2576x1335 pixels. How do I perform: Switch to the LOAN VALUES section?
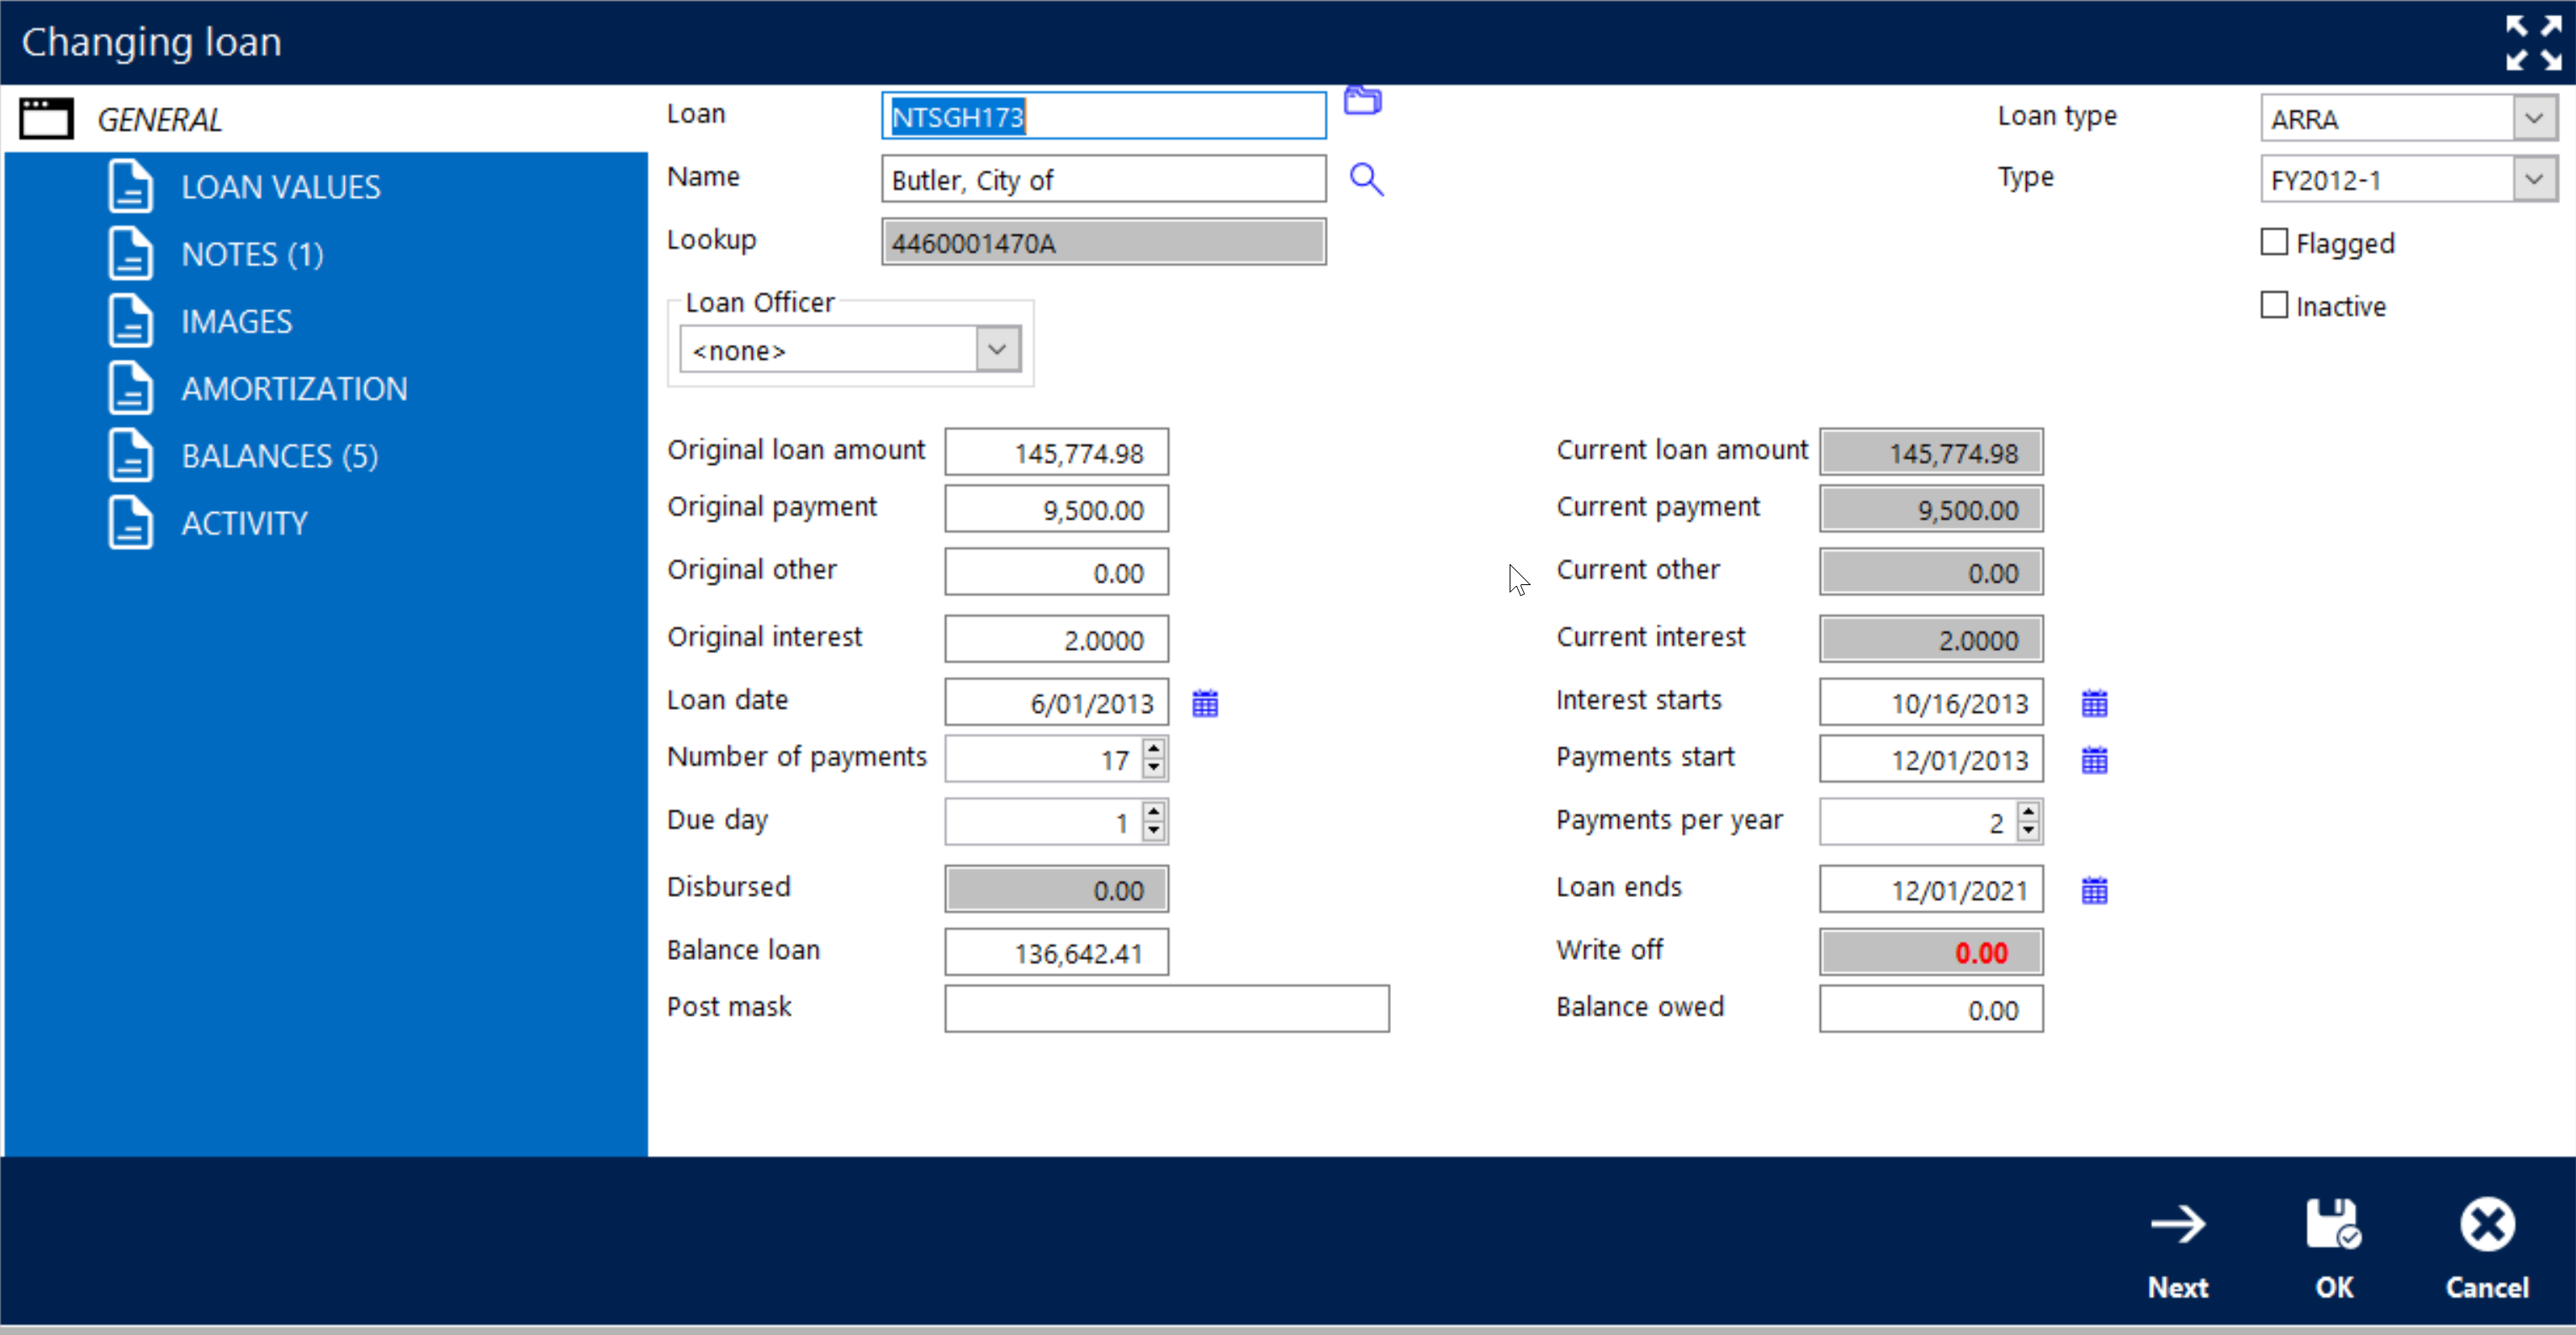[280, 187]
